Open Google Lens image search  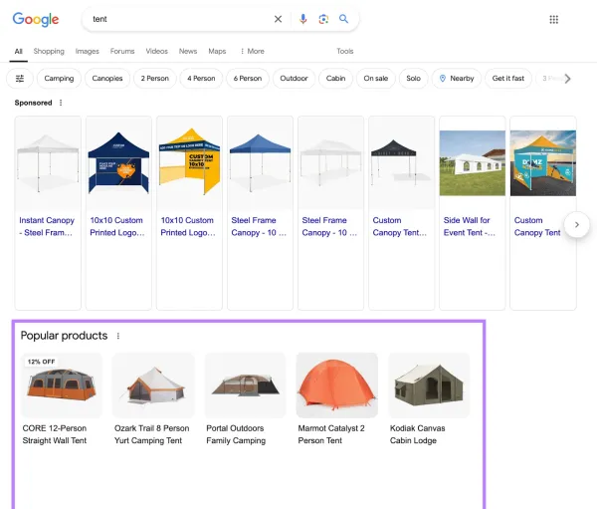click(323, 19)
